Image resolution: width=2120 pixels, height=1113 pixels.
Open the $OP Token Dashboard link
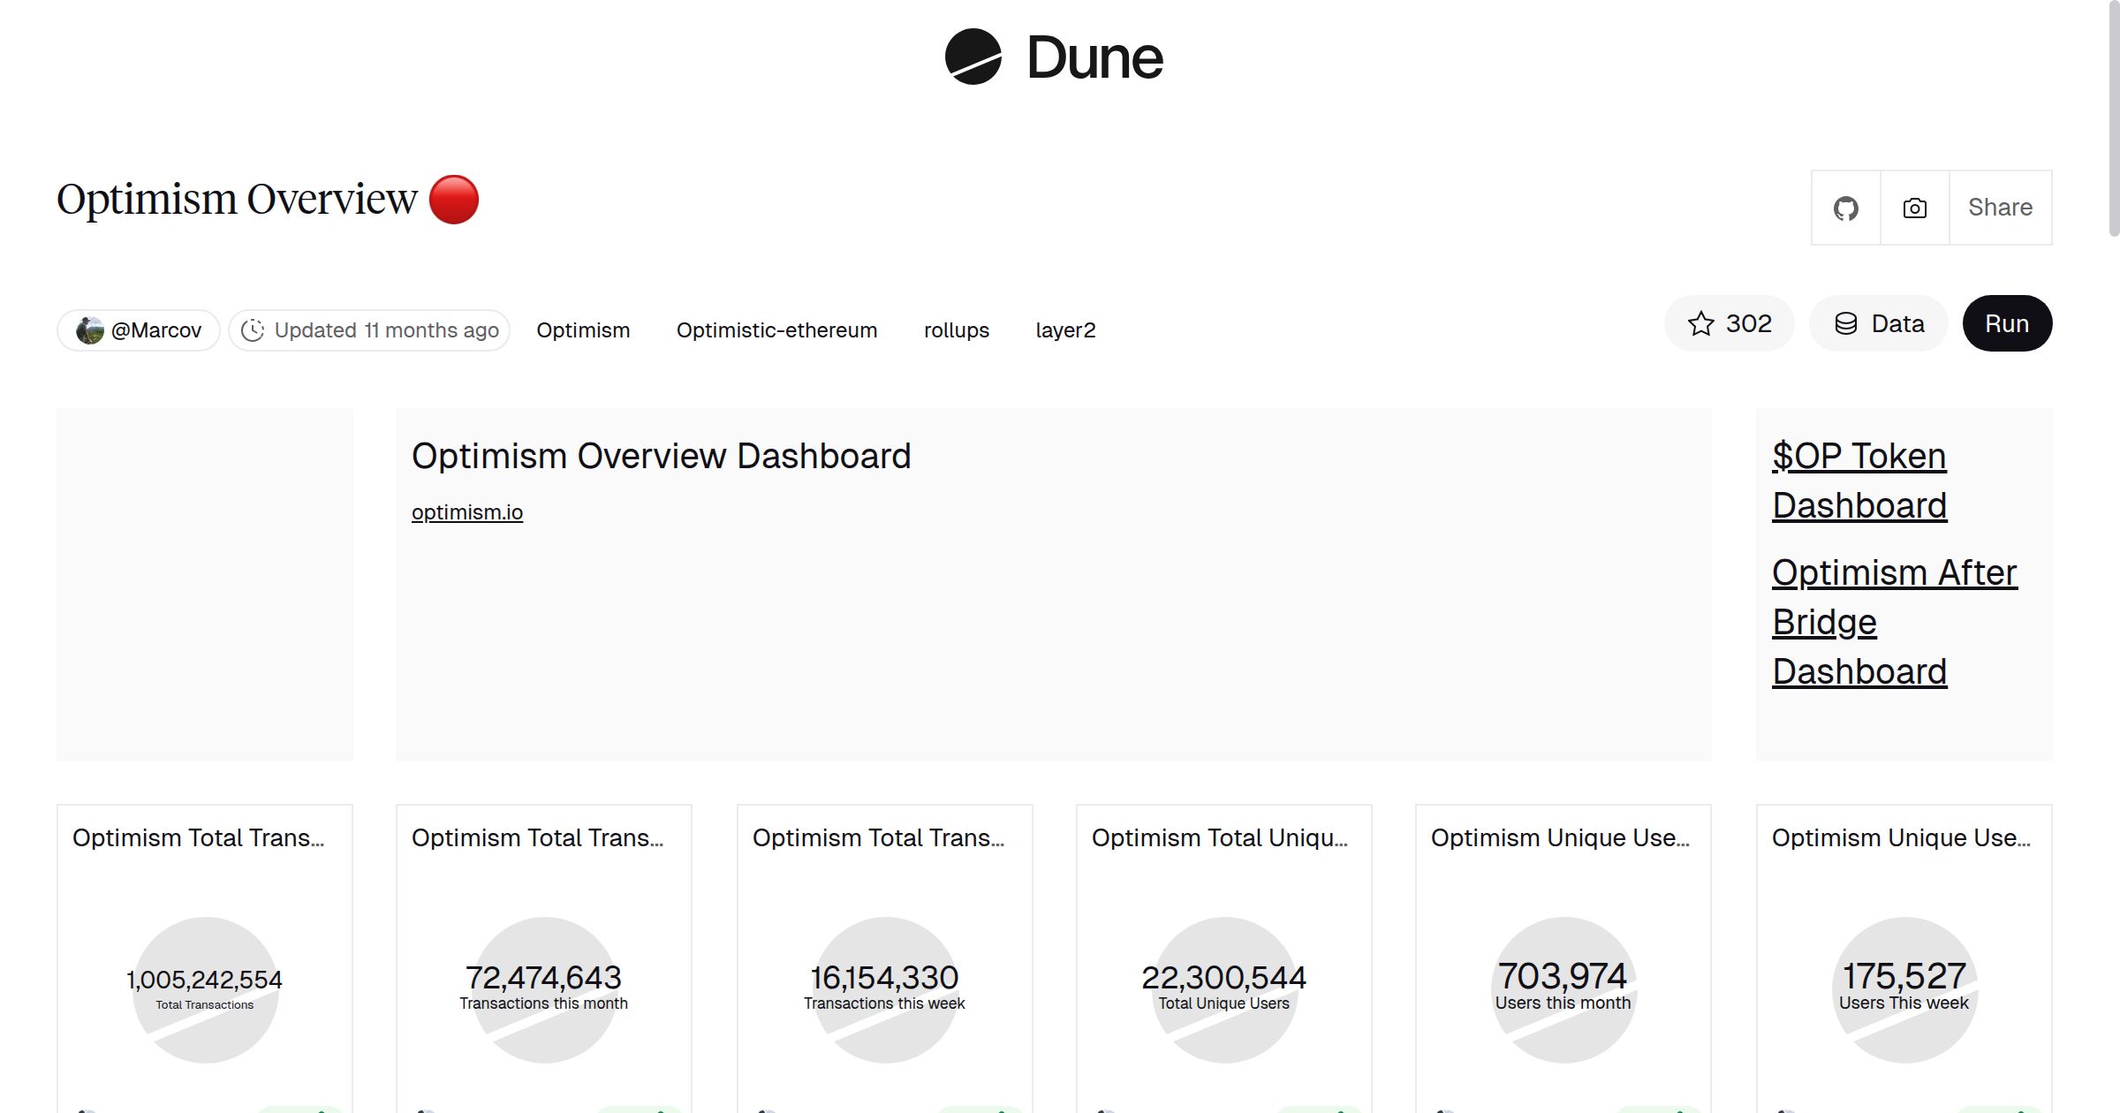click(1859, 481)
